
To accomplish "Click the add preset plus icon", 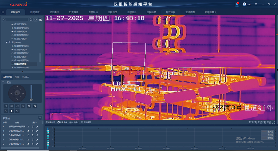I will 40,118.
